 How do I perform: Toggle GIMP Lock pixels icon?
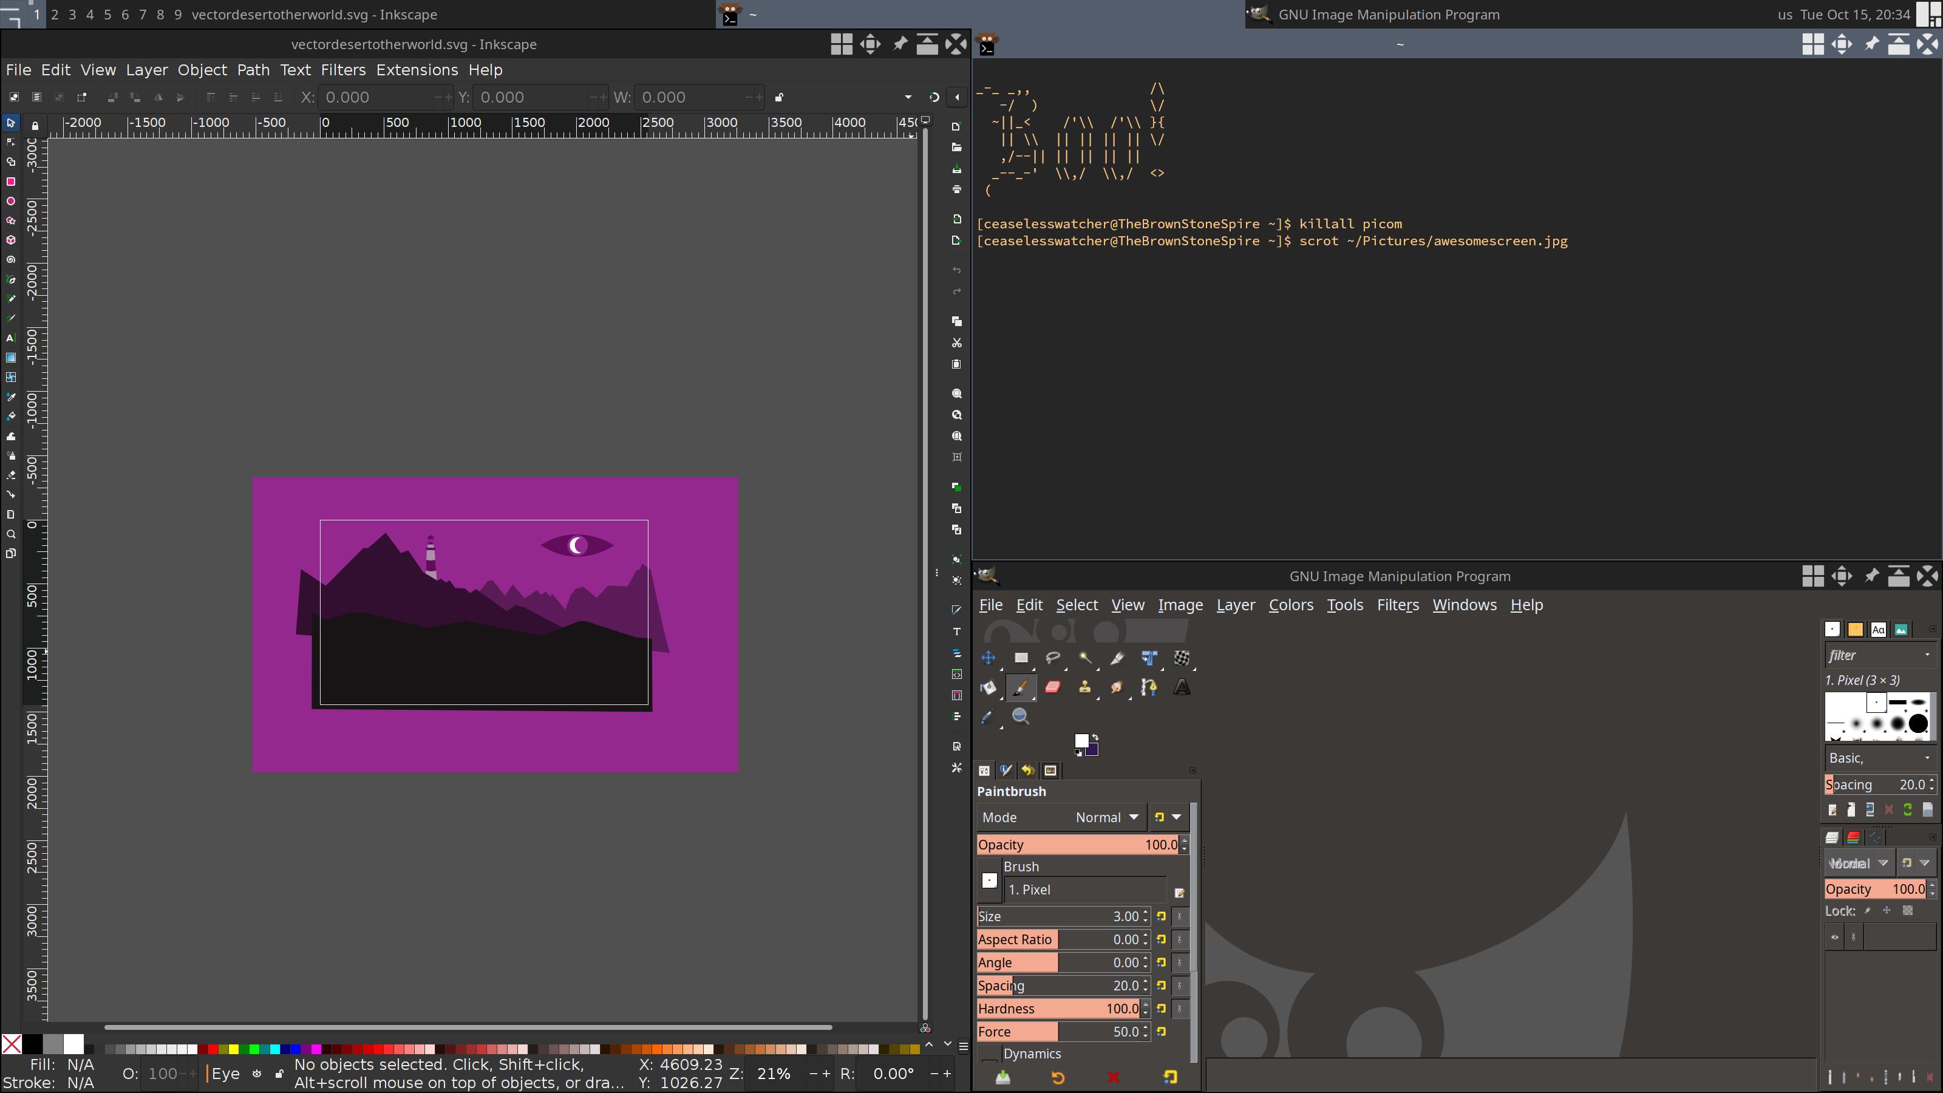(x=1868, y=910)
